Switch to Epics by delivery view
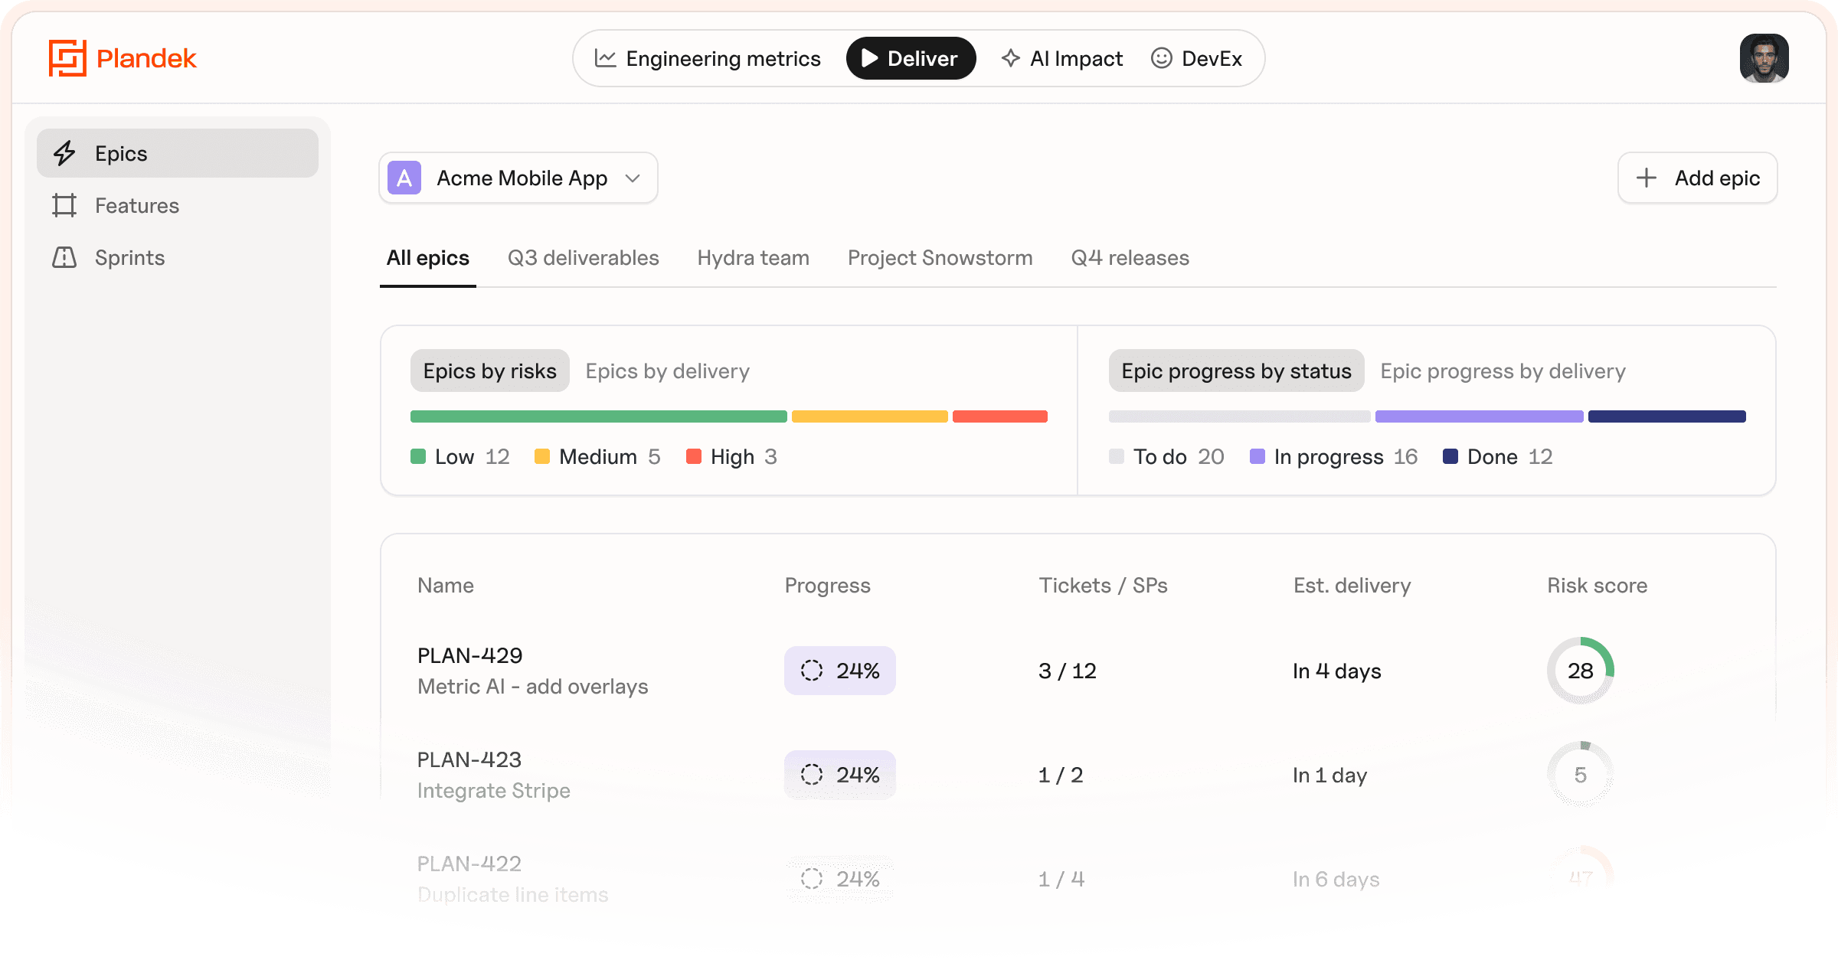 pos(667,371)
